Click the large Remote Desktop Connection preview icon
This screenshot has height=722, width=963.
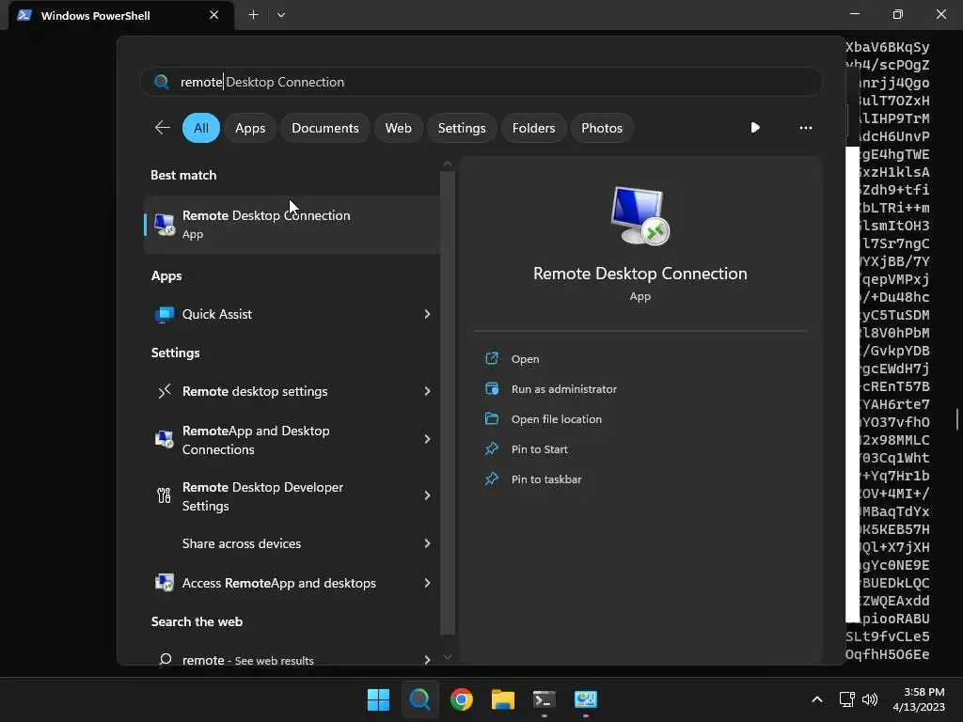[639, 215]
